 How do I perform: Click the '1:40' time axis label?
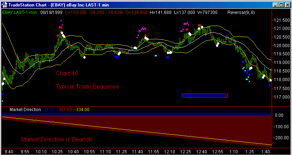pos(265,151)
